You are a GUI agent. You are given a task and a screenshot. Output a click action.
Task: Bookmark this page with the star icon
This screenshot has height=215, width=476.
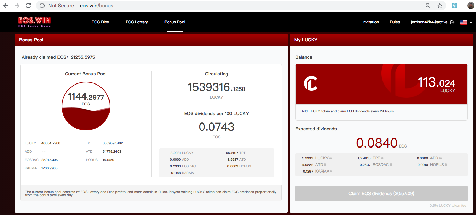(x=440, y=6)
